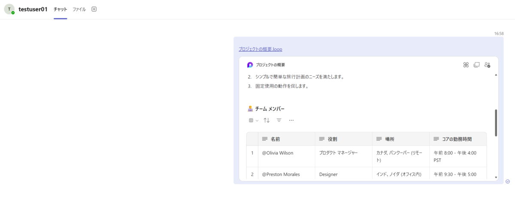
Task: Click the @Olivia Wilson mention
Action: tap(278, 153)
